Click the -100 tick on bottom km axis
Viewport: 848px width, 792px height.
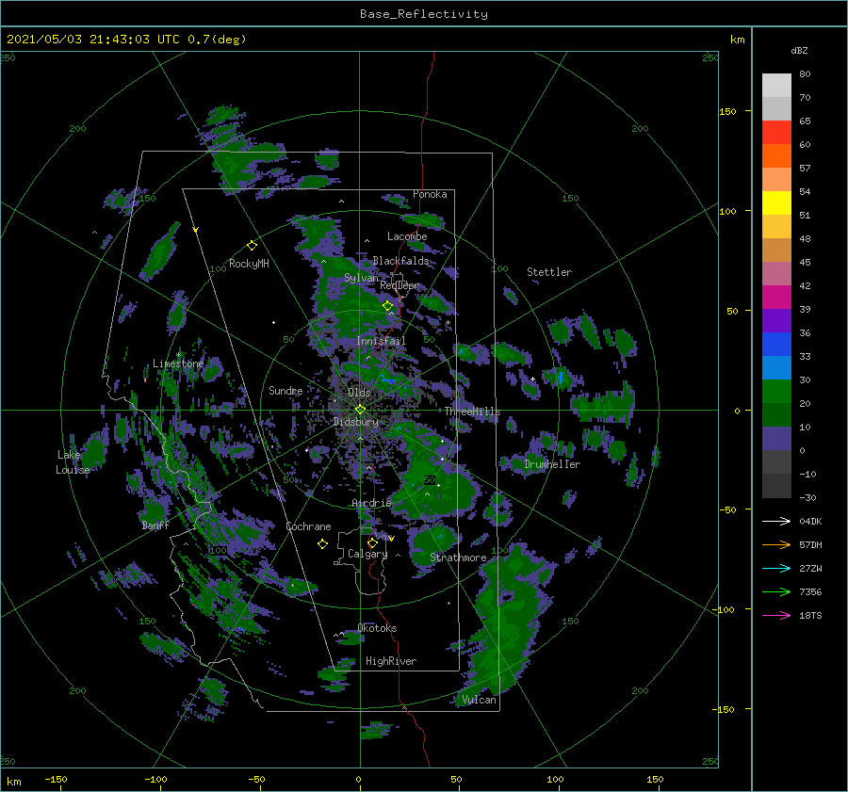click(x=155, y=779)
